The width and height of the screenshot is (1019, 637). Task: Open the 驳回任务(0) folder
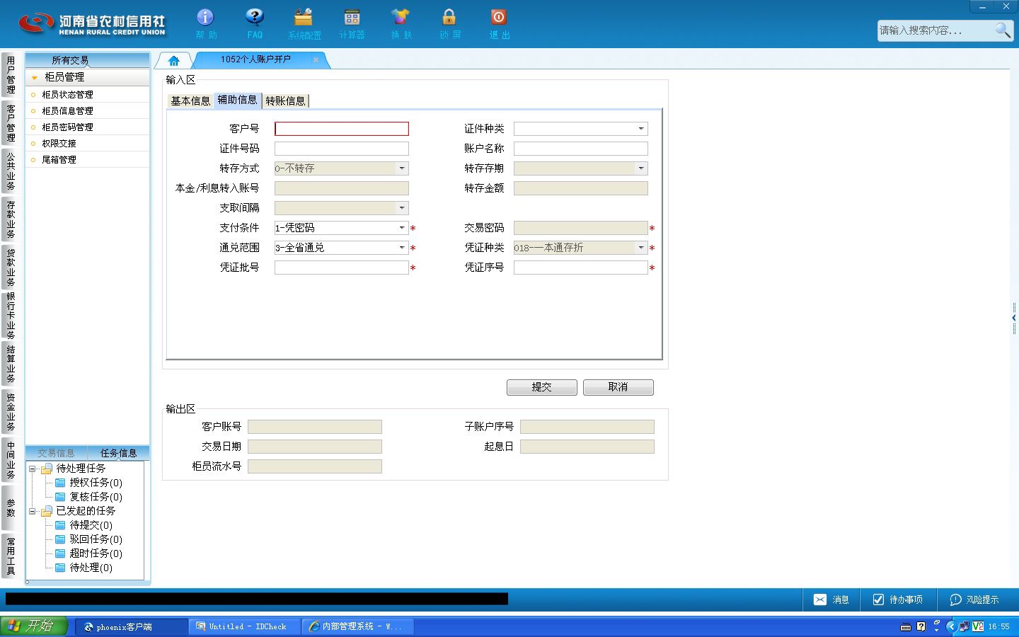pyautogui.click(x=89, y=539)
